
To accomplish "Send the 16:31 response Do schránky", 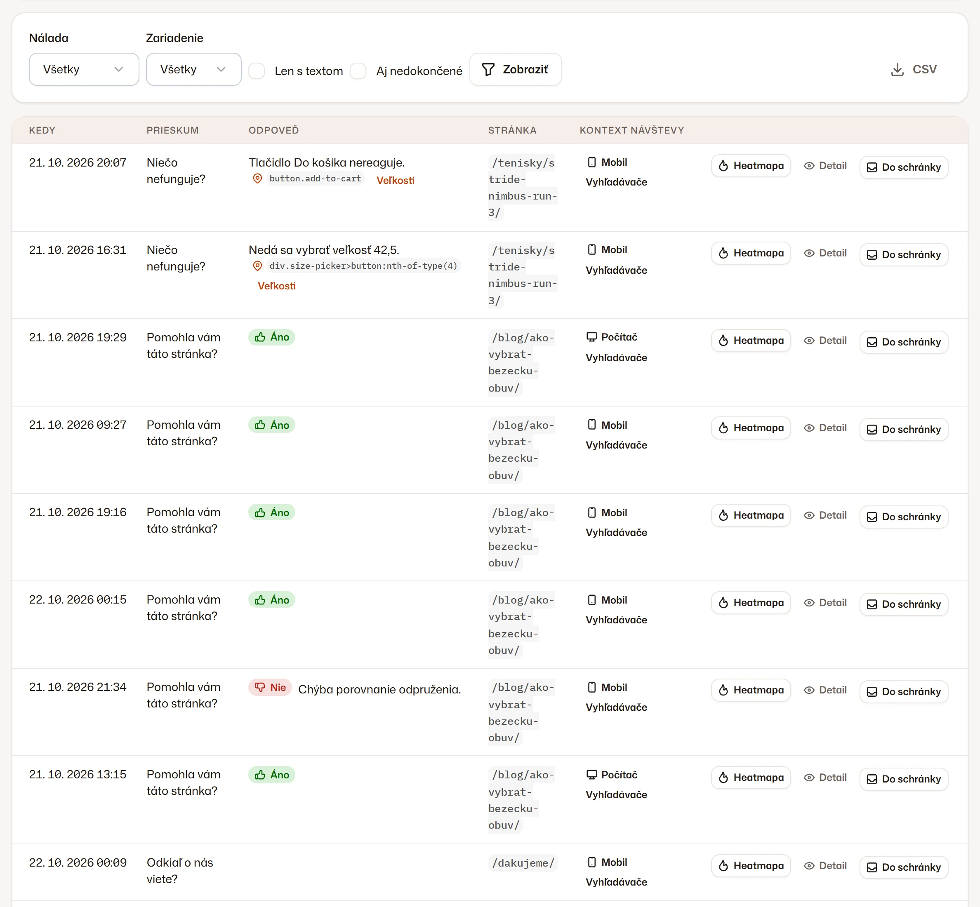I will [x=903, y=255].
